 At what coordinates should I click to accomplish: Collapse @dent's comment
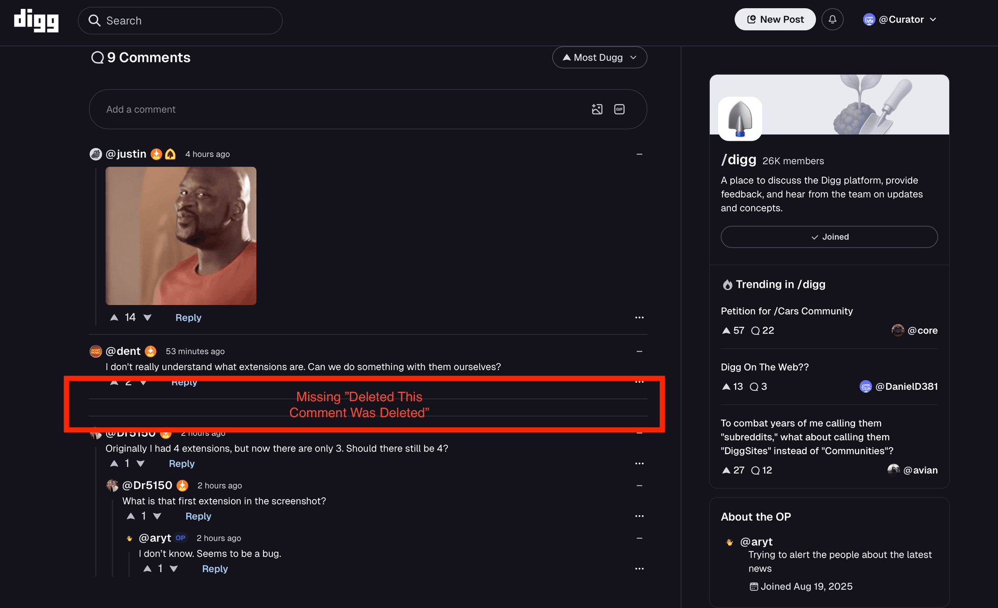[639, 351]
